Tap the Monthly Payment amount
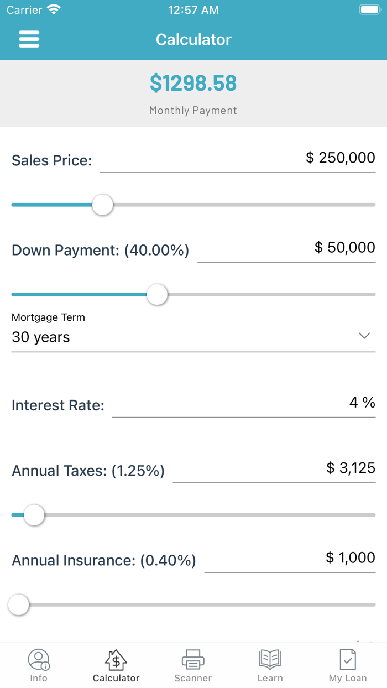 [192, 83]
